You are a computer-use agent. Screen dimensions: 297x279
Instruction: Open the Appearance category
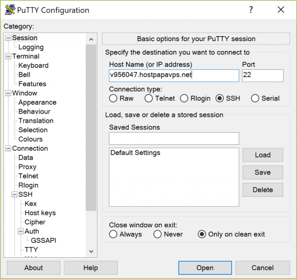click(38, 103)
